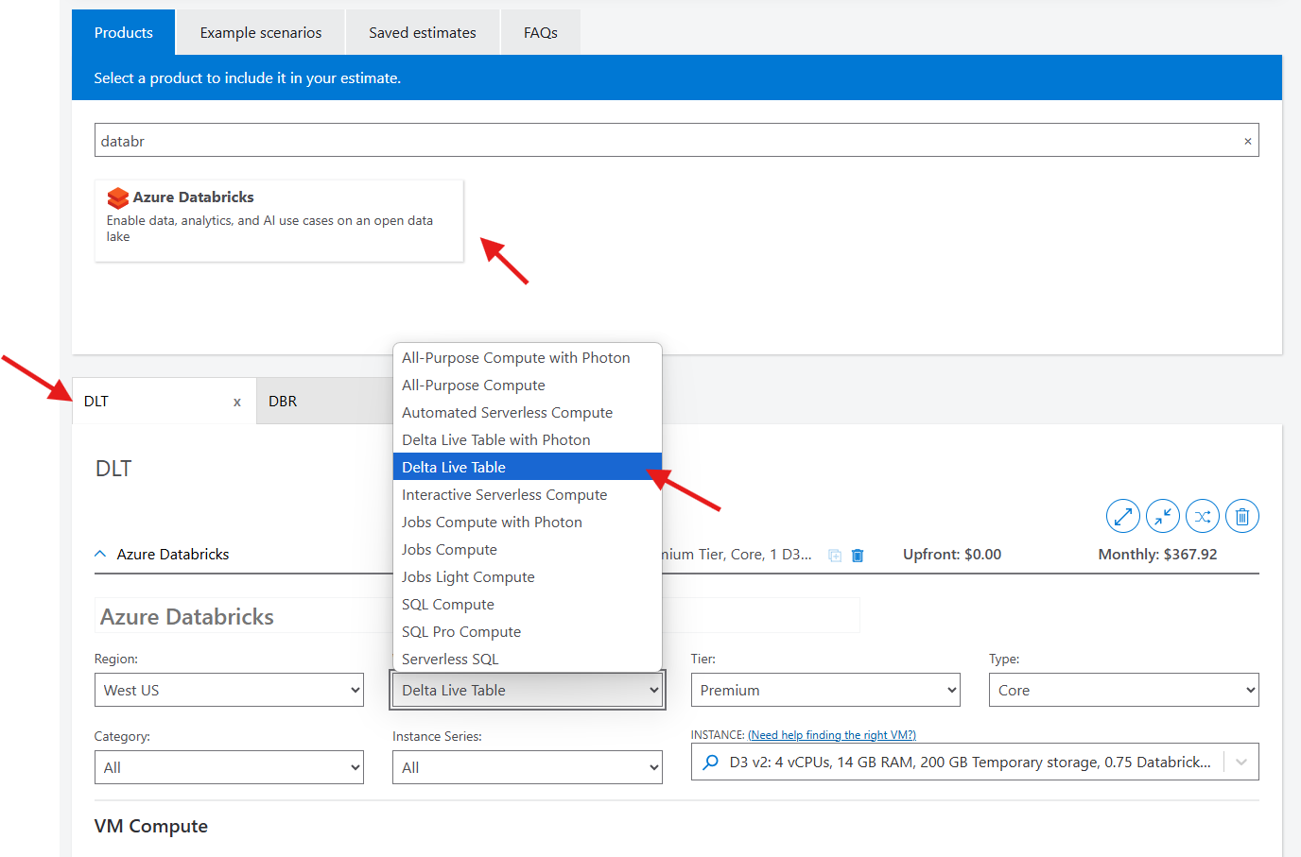Image resolution: width=1301 pixels, height=857 pixels.
Task: Delete the Azure Databricks row with small trash icon
Action: pyautogui.click(x=858, y=556)
